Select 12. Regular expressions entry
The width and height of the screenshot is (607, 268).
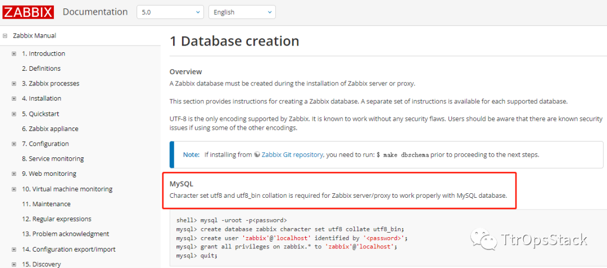(x=56, y=219)
